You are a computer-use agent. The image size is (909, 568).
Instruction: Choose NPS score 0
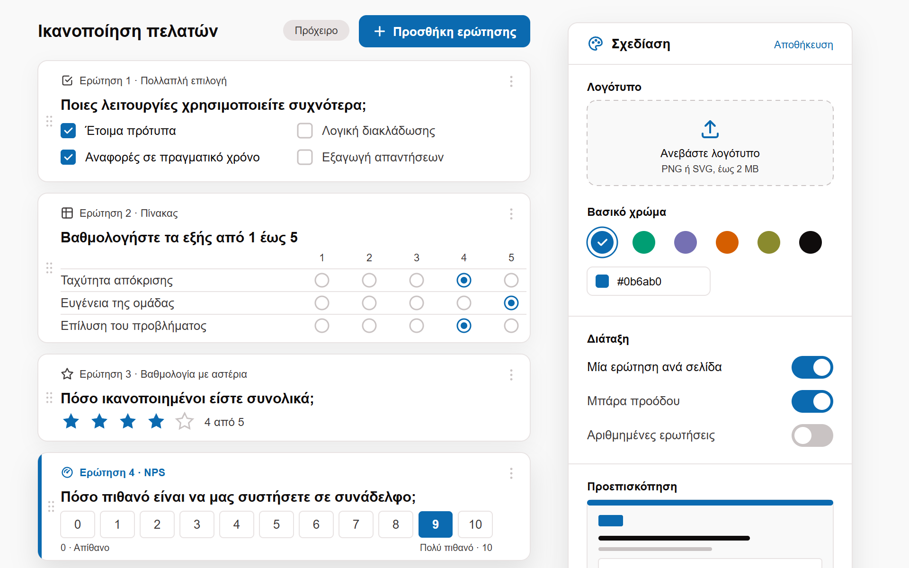pos(78,524)
